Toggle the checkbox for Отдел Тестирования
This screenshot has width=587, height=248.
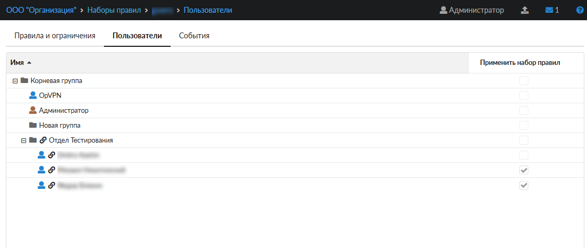(524, 140)
